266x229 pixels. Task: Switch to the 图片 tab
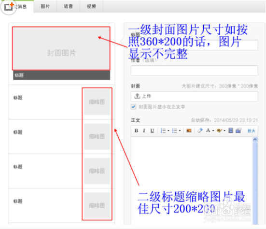tap(45, 6)
